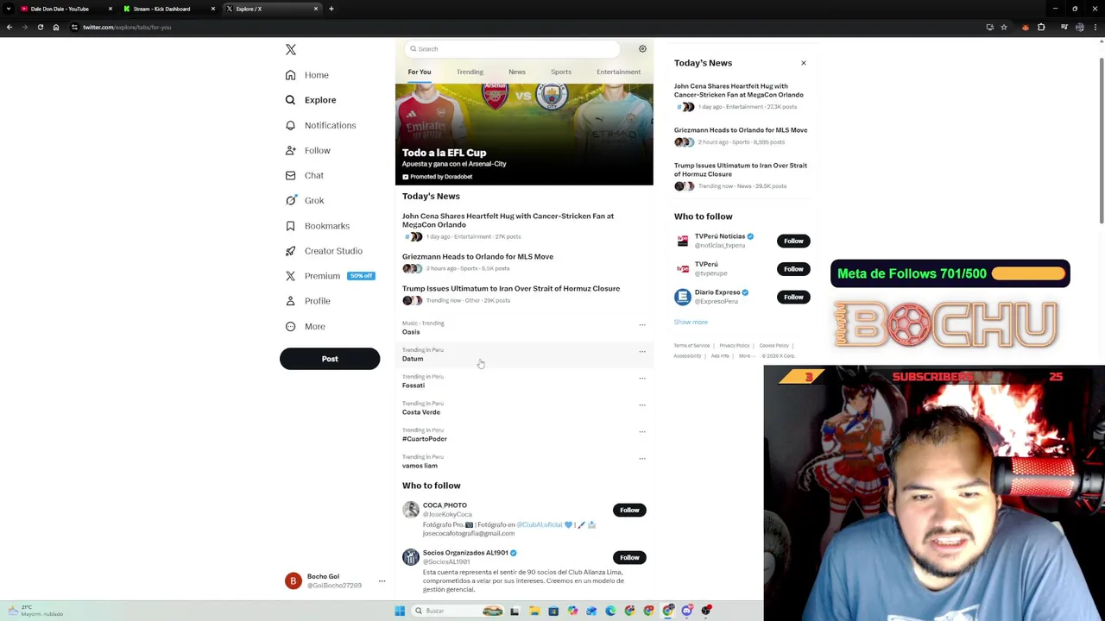The image size is (1105, 621).
Task: Open Discord from the taskbar
Action: coord(686,611)
